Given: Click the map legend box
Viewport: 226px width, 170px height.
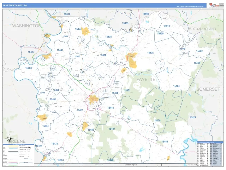Looking at the screenshot, I should (18, 155).
